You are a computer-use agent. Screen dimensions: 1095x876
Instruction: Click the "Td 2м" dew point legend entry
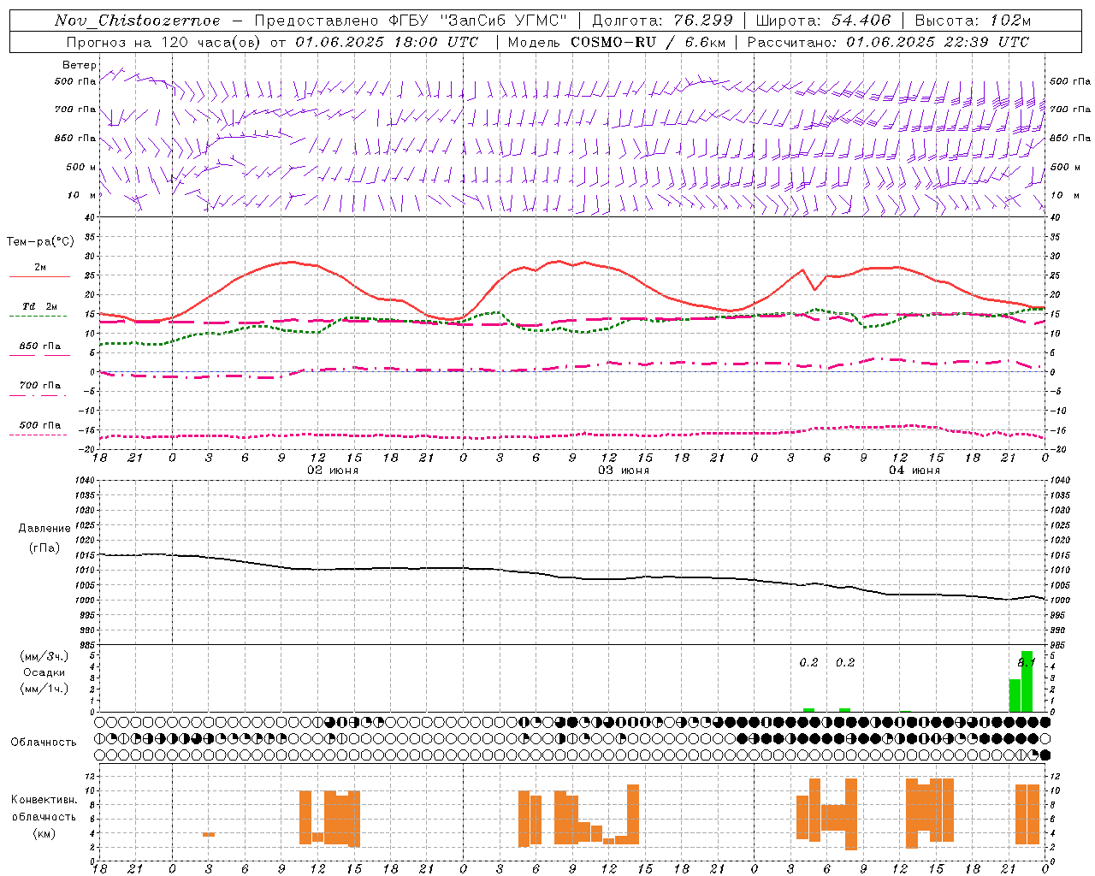(39, 306)
